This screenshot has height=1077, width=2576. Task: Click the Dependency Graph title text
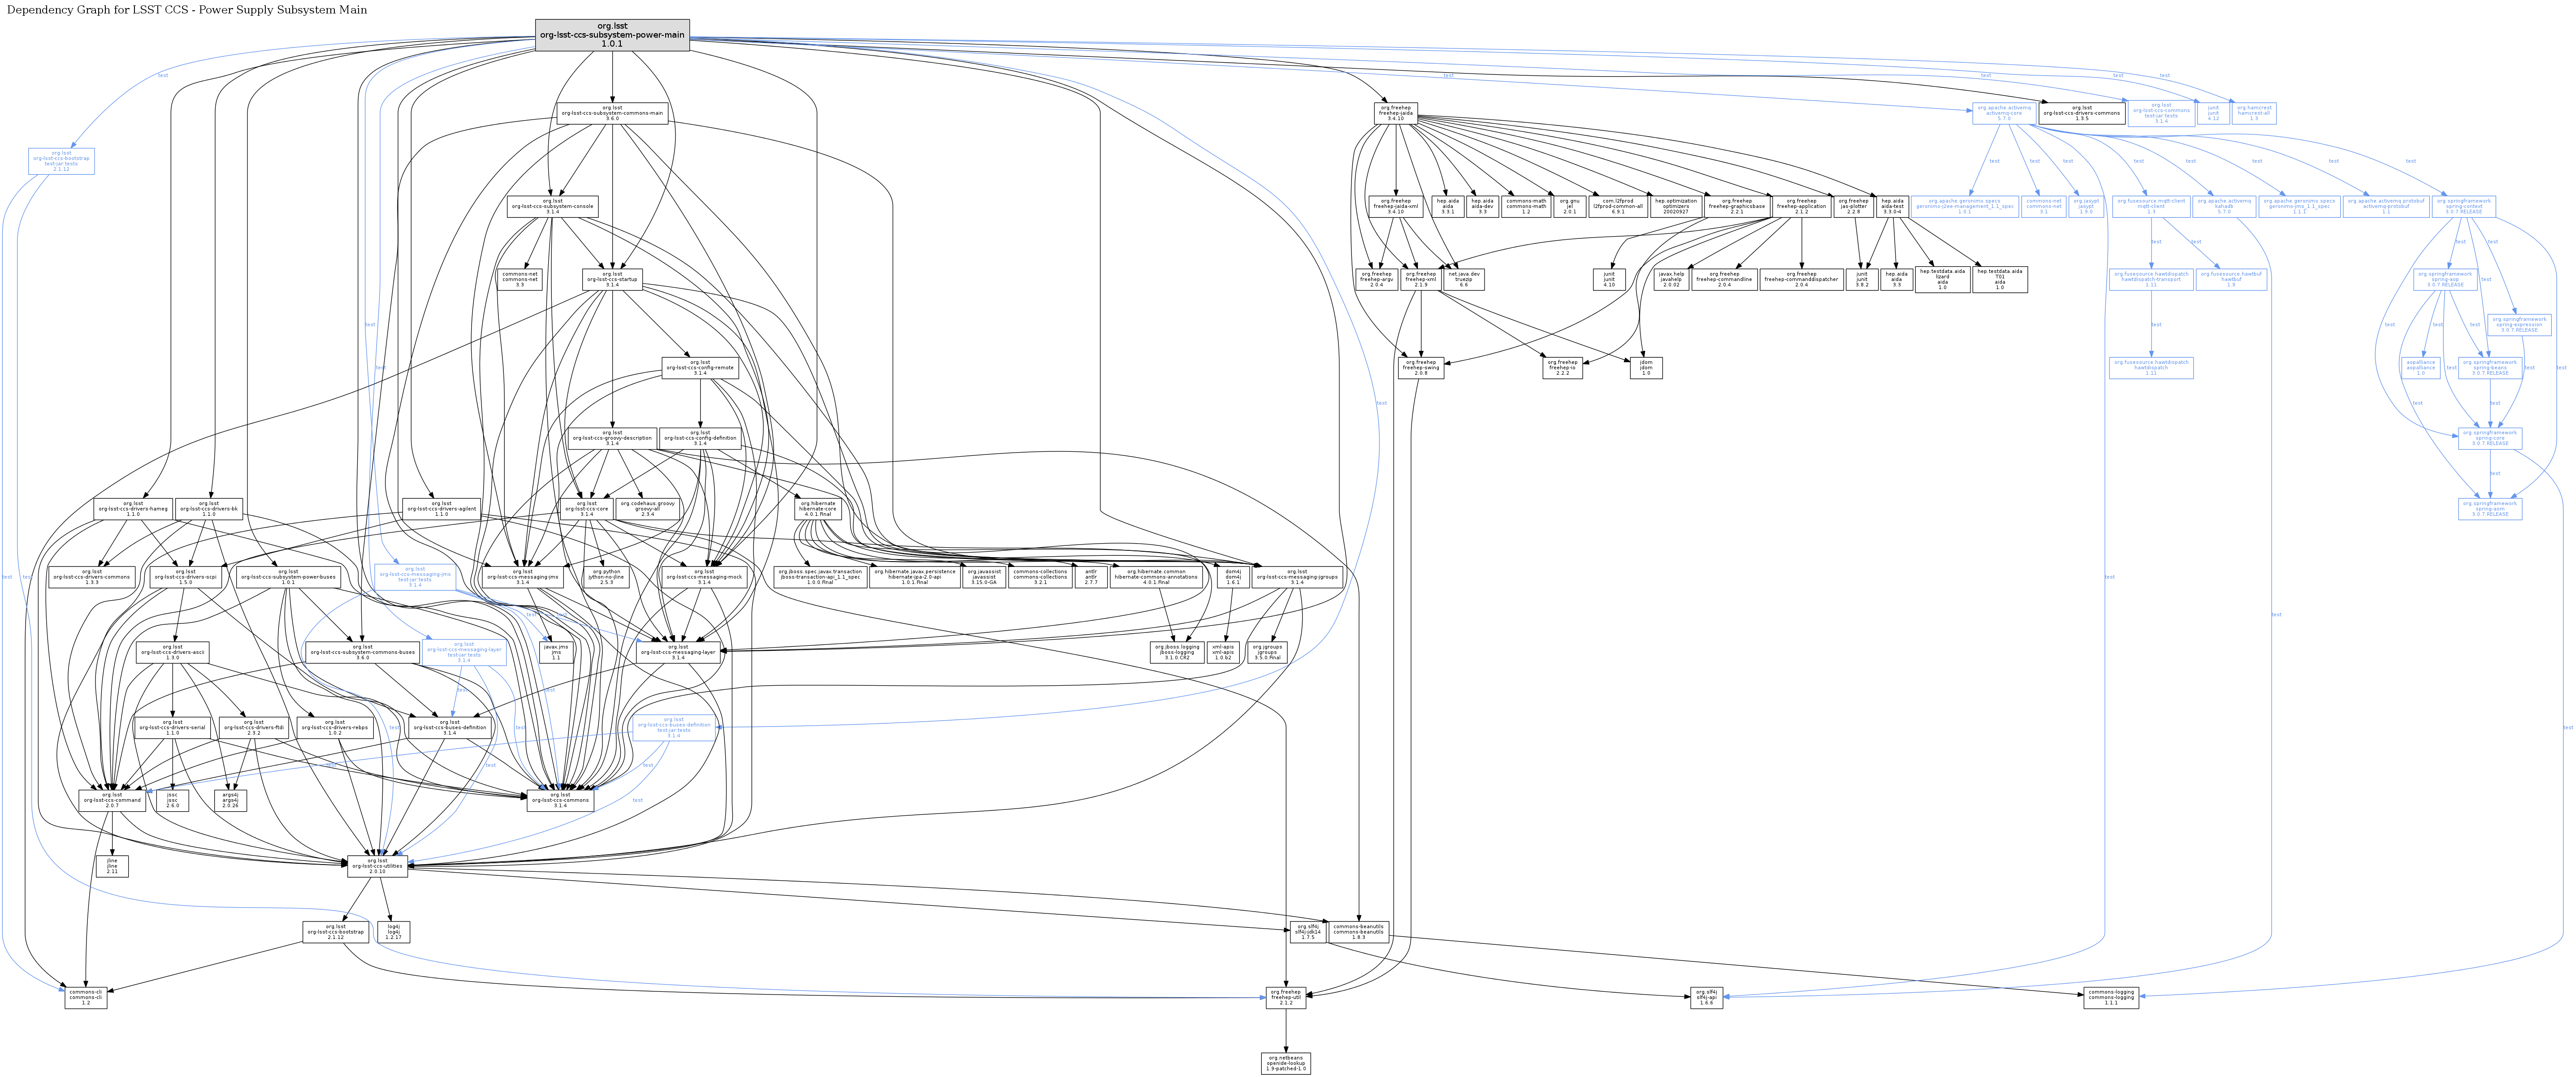click(187, 10)
